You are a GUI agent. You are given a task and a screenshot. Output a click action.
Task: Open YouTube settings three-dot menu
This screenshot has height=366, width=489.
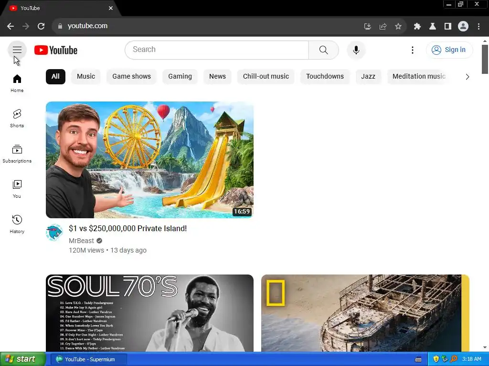(412, 50)
